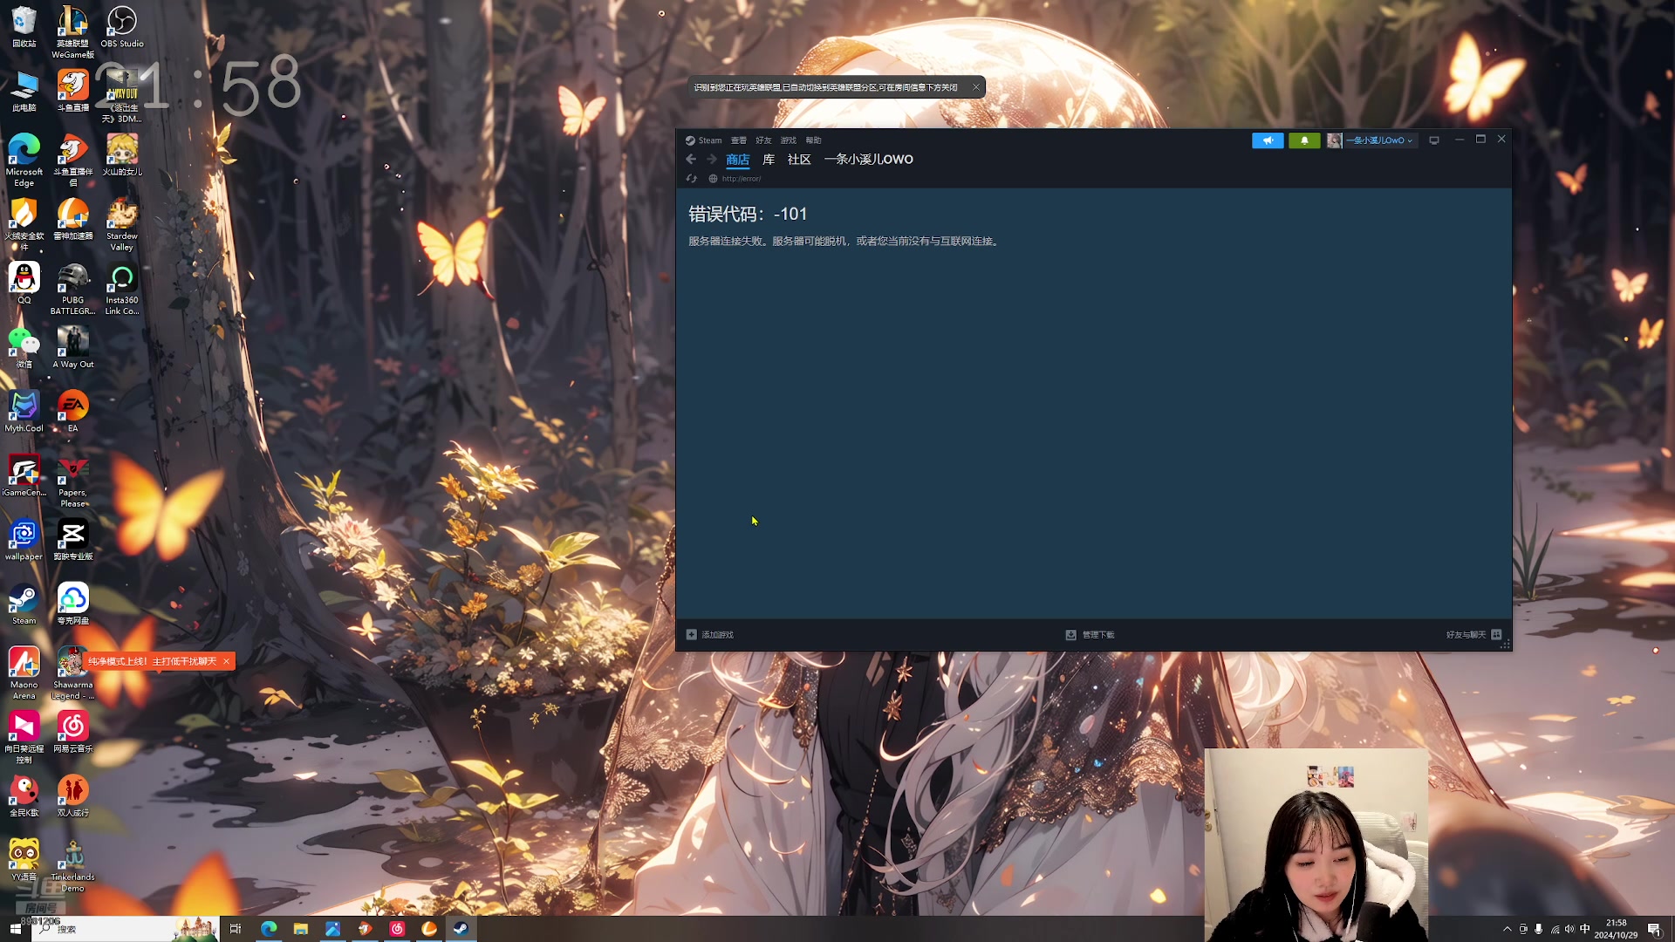1675x942 pixels.
Task: Switch to the 社区 (Community) tab
Action: pos(799,160)
